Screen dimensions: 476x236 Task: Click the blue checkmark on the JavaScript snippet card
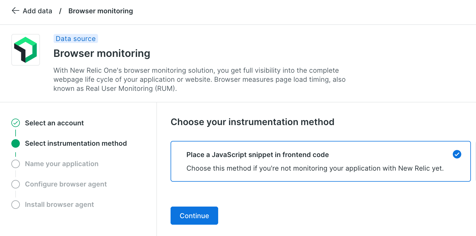[x=457, y=155]
